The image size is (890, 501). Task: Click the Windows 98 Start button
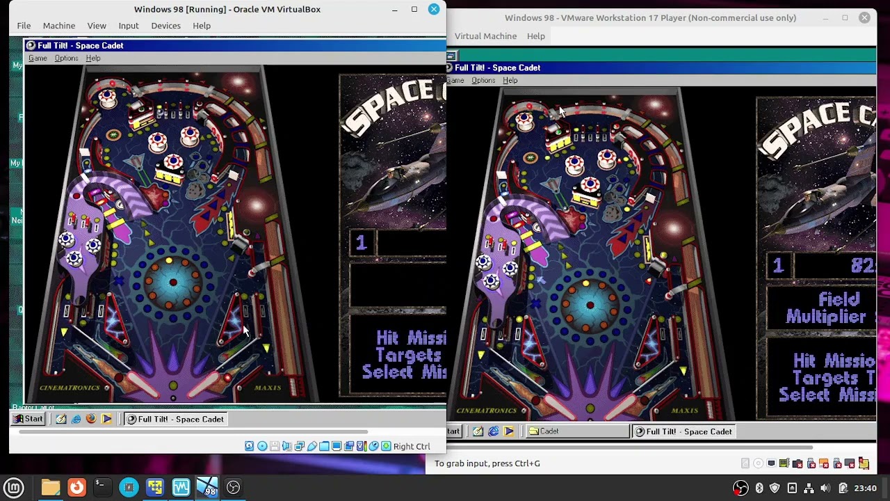[x=28, y=418]
